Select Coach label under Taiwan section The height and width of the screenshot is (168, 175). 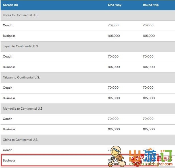[7, 88]
